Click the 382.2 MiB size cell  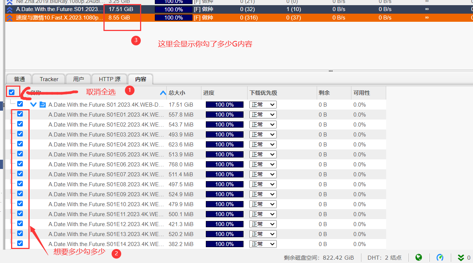pyautogui.click(x=181, y=244)
